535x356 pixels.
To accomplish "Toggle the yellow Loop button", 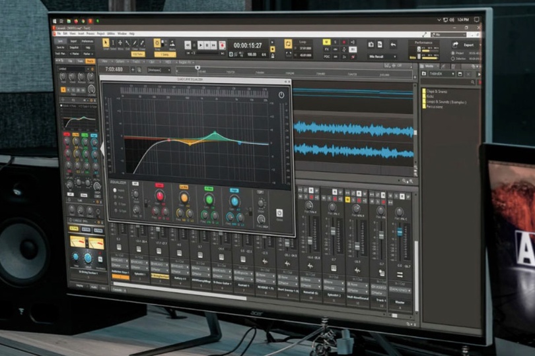I will pyautogui.click(x=288, y=44).
